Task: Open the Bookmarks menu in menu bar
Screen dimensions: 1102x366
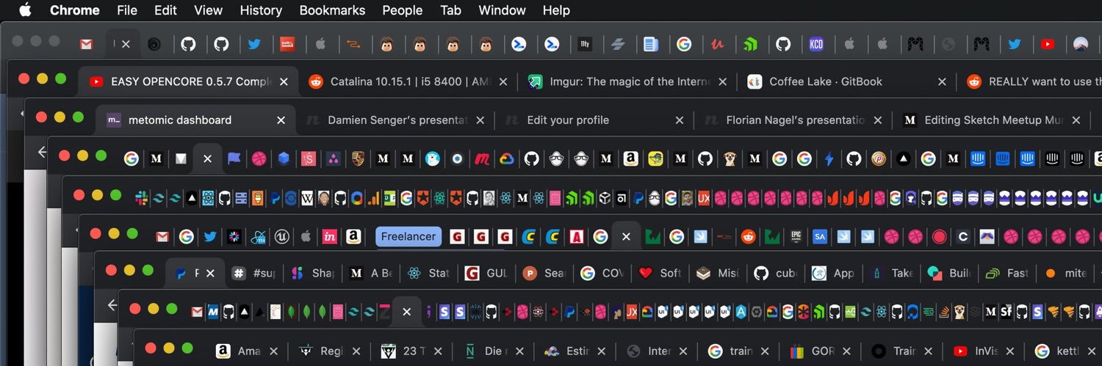Action: pyautogui.click(x=332, y=10)
